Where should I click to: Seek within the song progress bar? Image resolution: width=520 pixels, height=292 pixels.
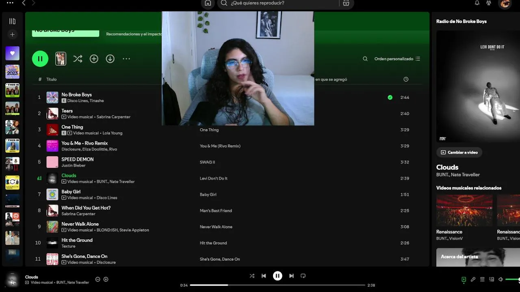click(x=277, y=285)
